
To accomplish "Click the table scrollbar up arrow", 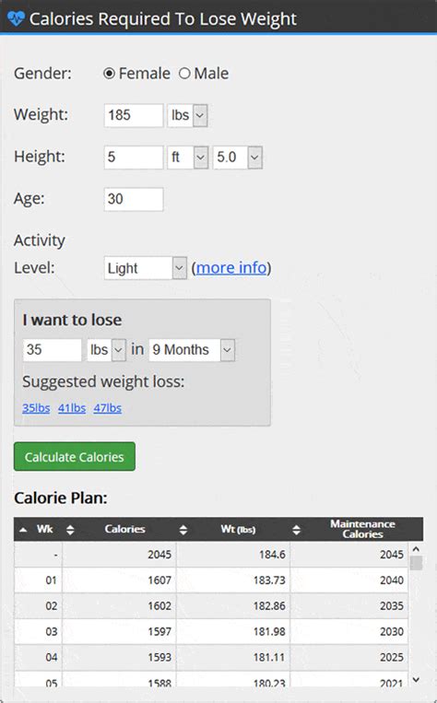I will (416, 549).
